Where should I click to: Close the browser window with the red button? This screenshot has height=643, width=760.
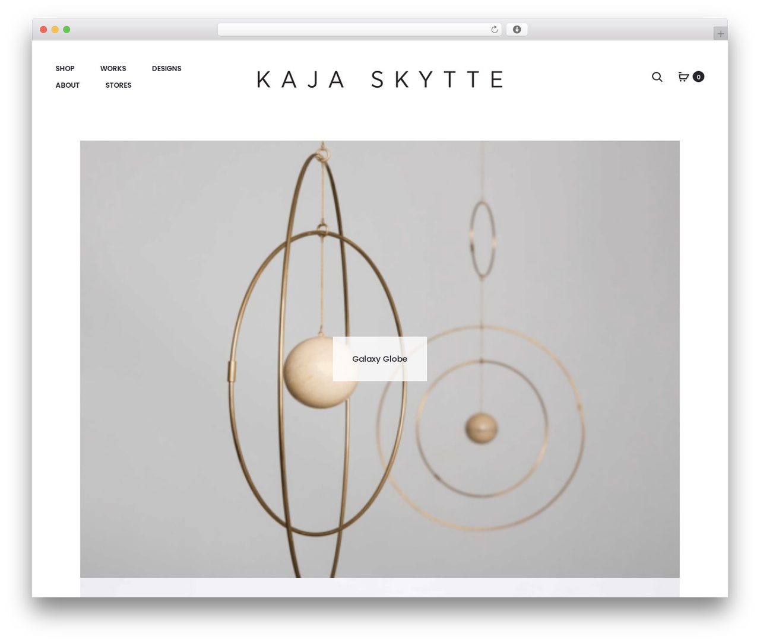43,30
